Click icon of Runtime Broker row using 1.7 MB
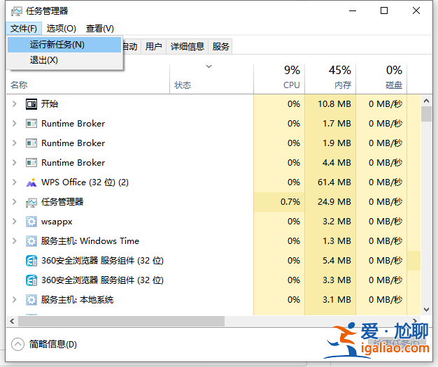The image size is (438, 367). 31,124
